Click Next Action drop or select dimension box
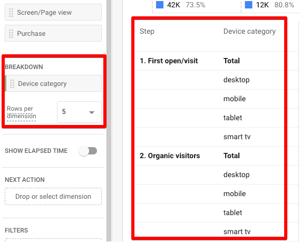This screenshot has height=242, width=300. click(53, 197)
